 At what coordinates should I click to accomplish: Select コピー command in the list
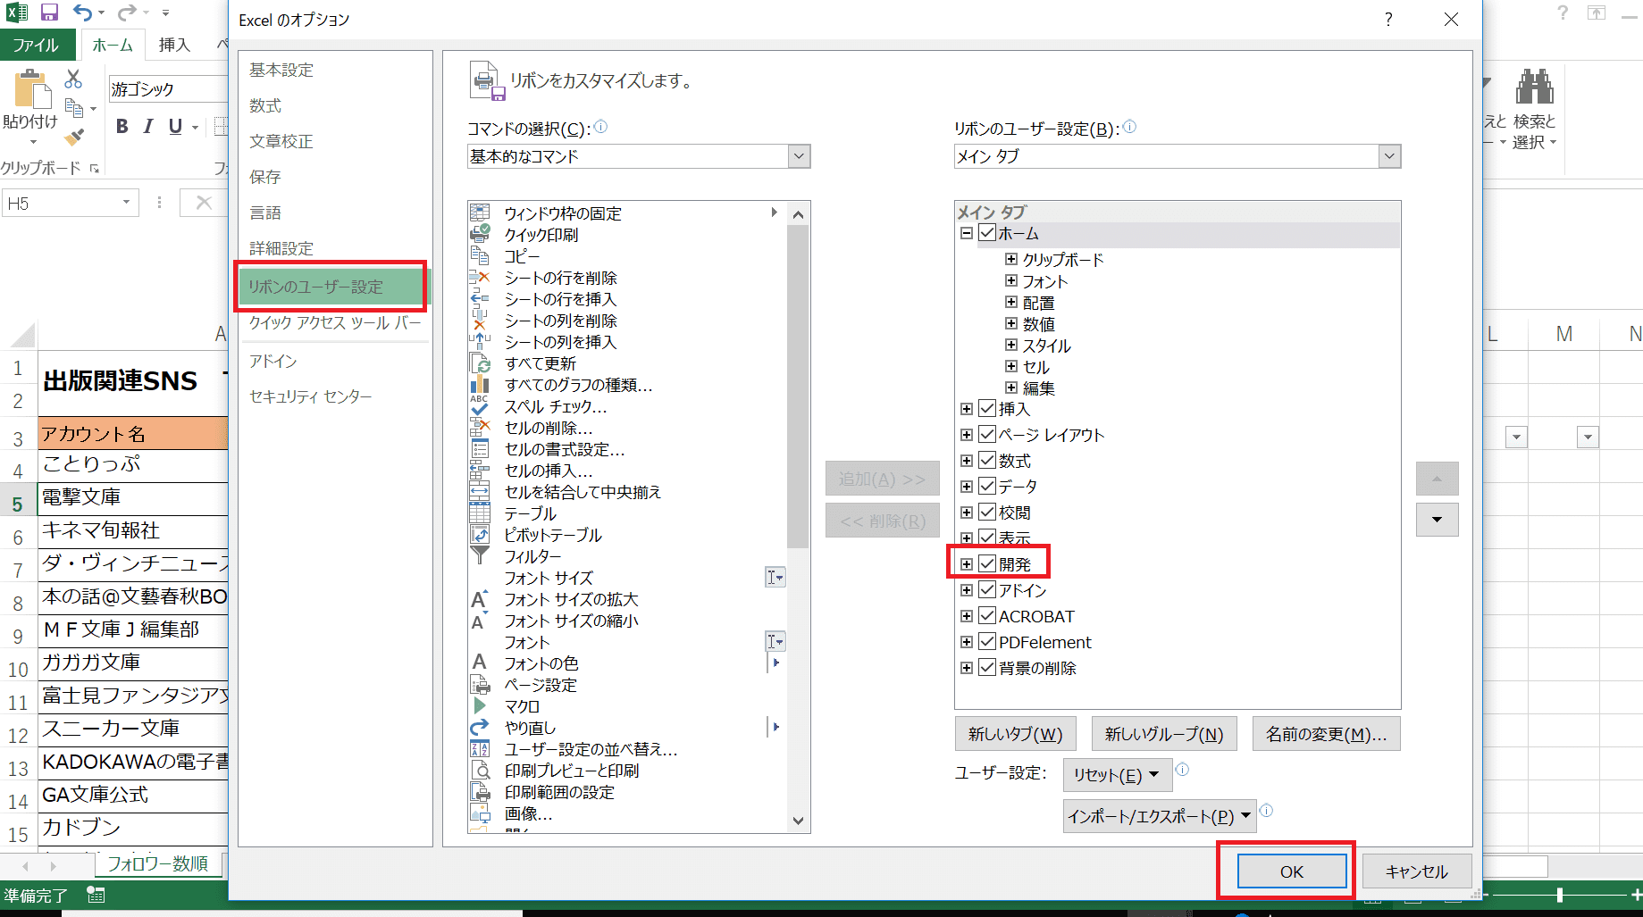coord(523,256)
